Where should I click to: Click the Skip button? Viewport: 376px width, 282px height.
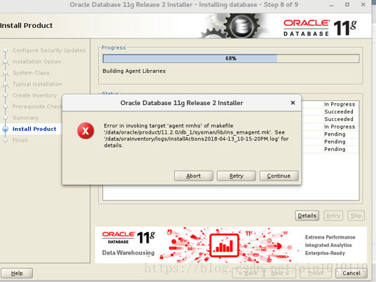(356, 216)
